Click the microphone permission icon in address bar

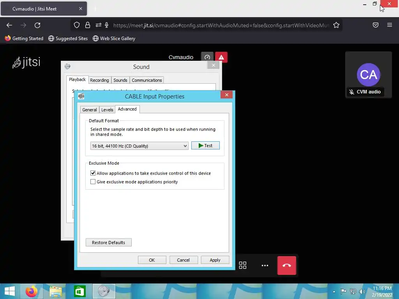click(x=107, y=25)
